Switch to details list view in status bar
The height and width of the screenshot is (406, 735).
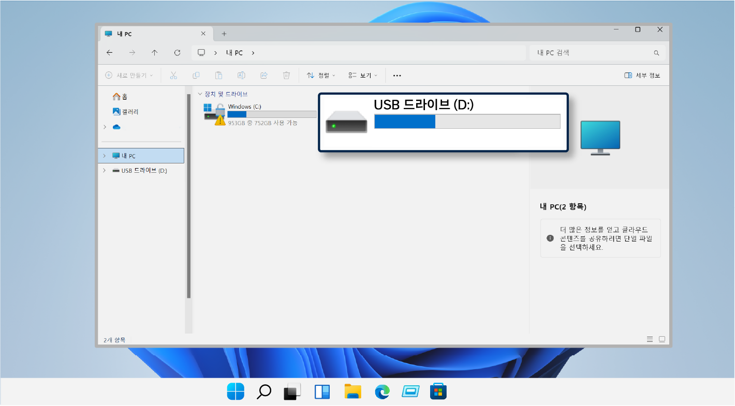(650, 339)
